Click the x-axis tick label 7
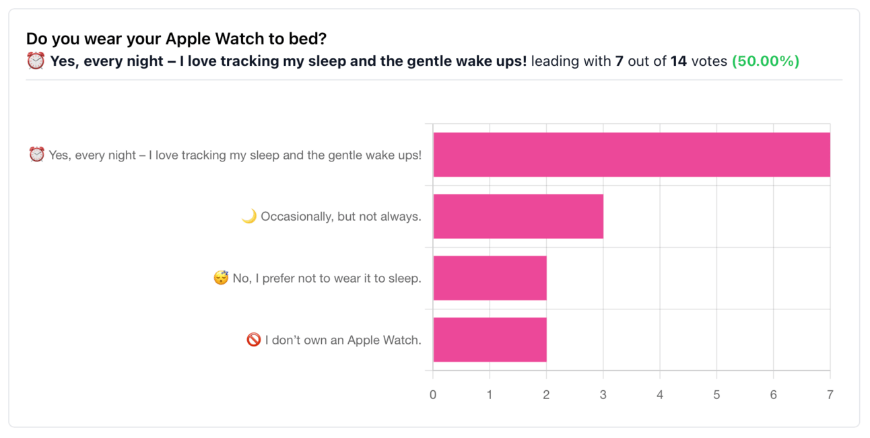This screenshot has width=870, height=438. pyautogui.click(x=830, y=395)
